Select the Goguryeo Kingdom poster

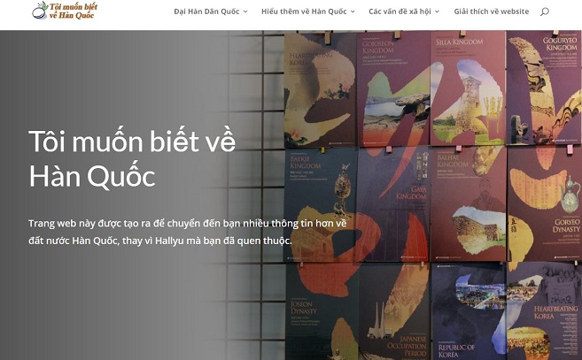tap(544, 88)
